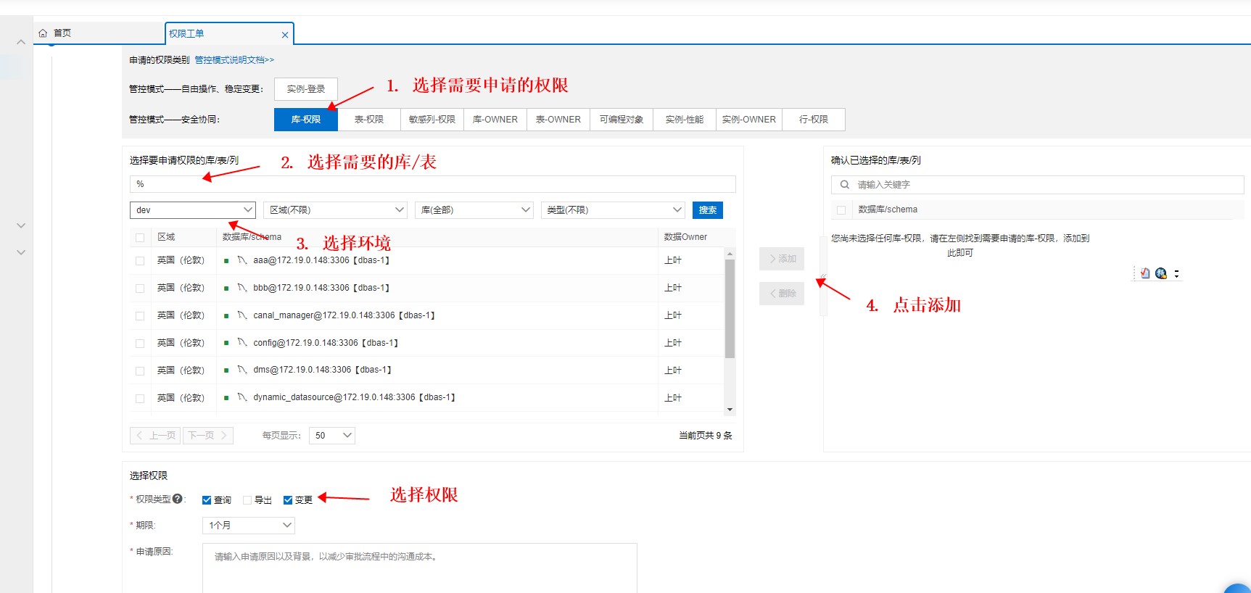Expand the second left sidebar down chevron
This screenshot has width=1251, height=593.
pyautogui.click(x=21, y=252)
